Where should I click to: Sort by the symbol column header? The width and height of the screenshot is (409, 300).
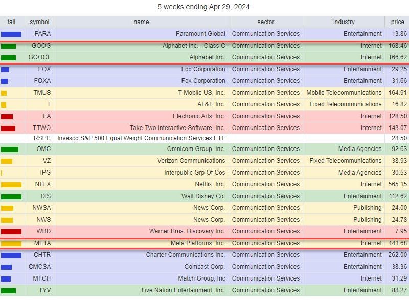(39, 22)
